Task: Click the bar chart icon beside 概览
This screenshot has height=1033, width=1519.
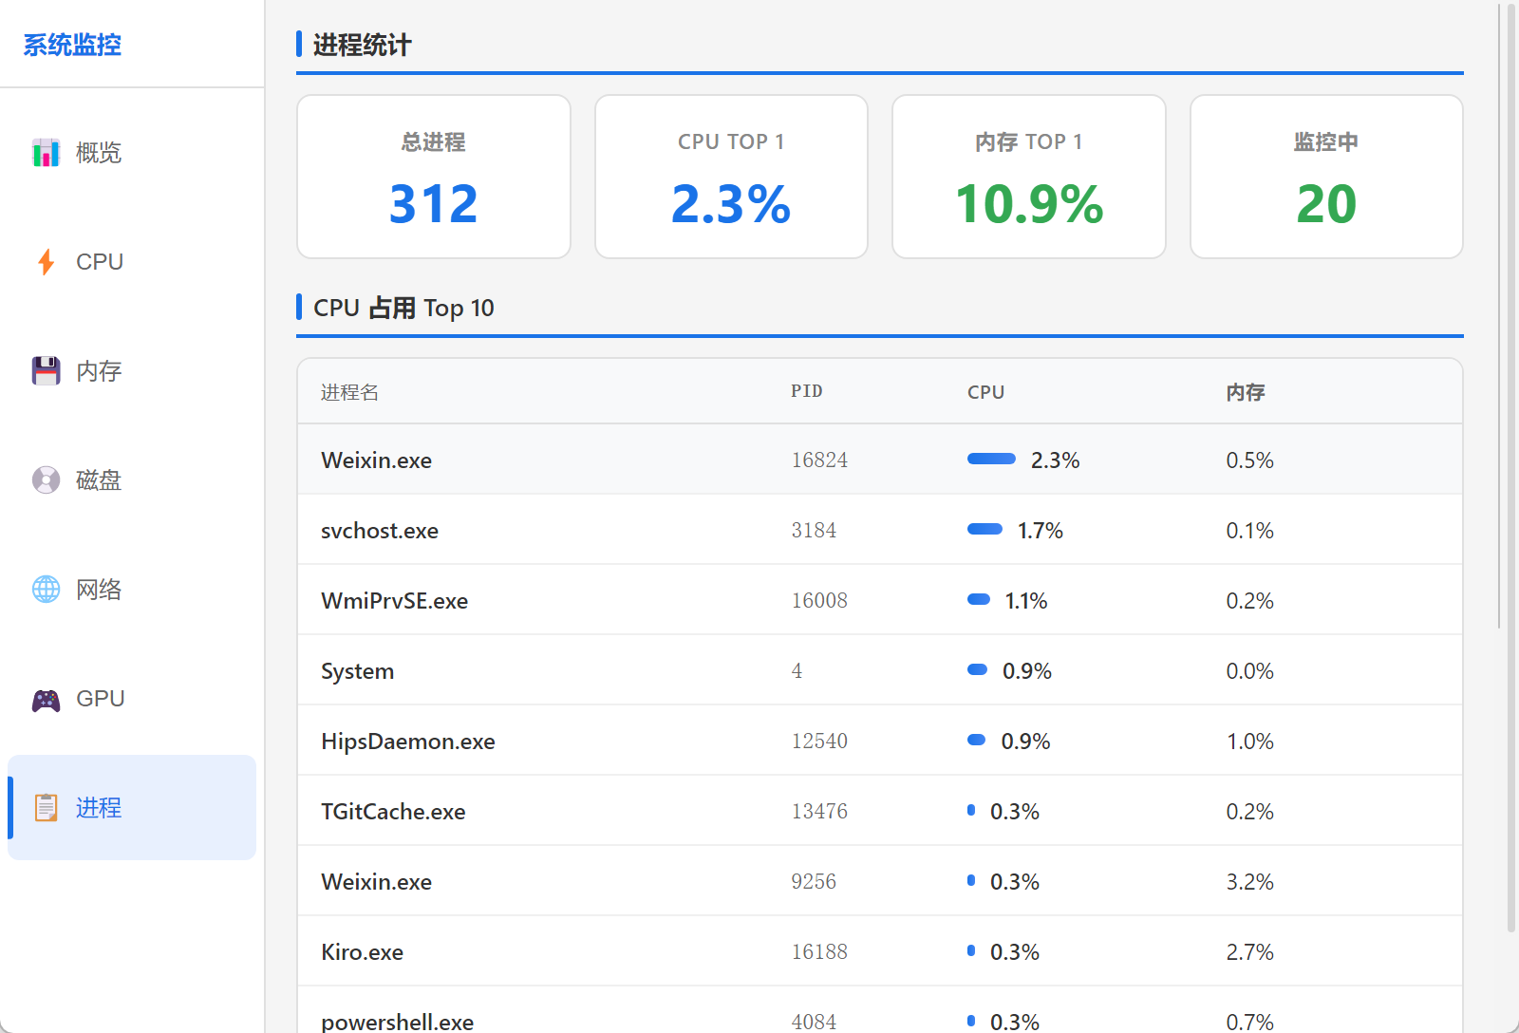Action: click(x=46, y=153)
